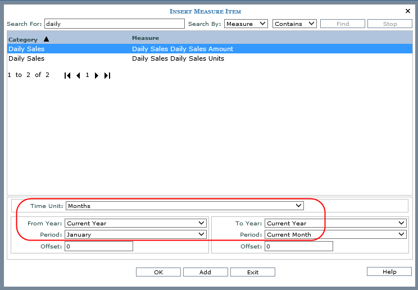Change the From Period January dropdown
This screenshot has width=418, height=290.
[135, 234]
